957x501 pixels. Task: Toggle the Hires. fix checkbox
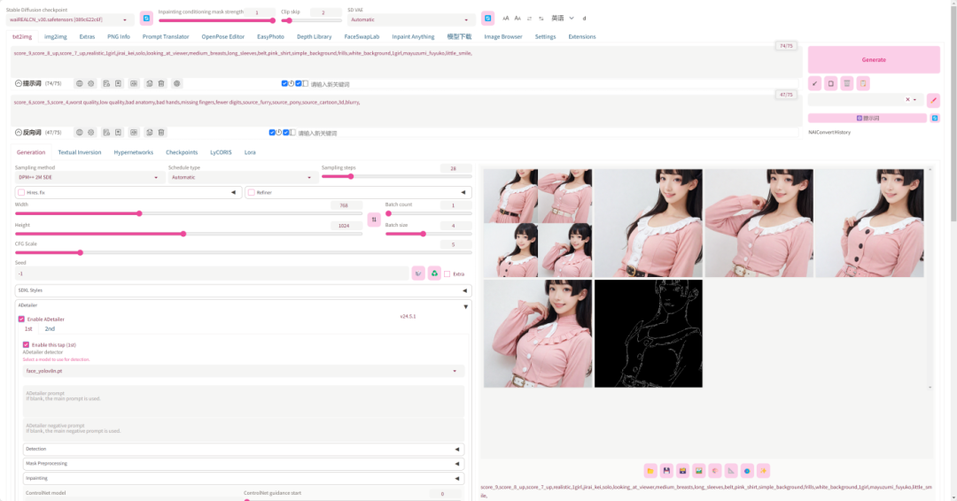click(x=21, y=193)
